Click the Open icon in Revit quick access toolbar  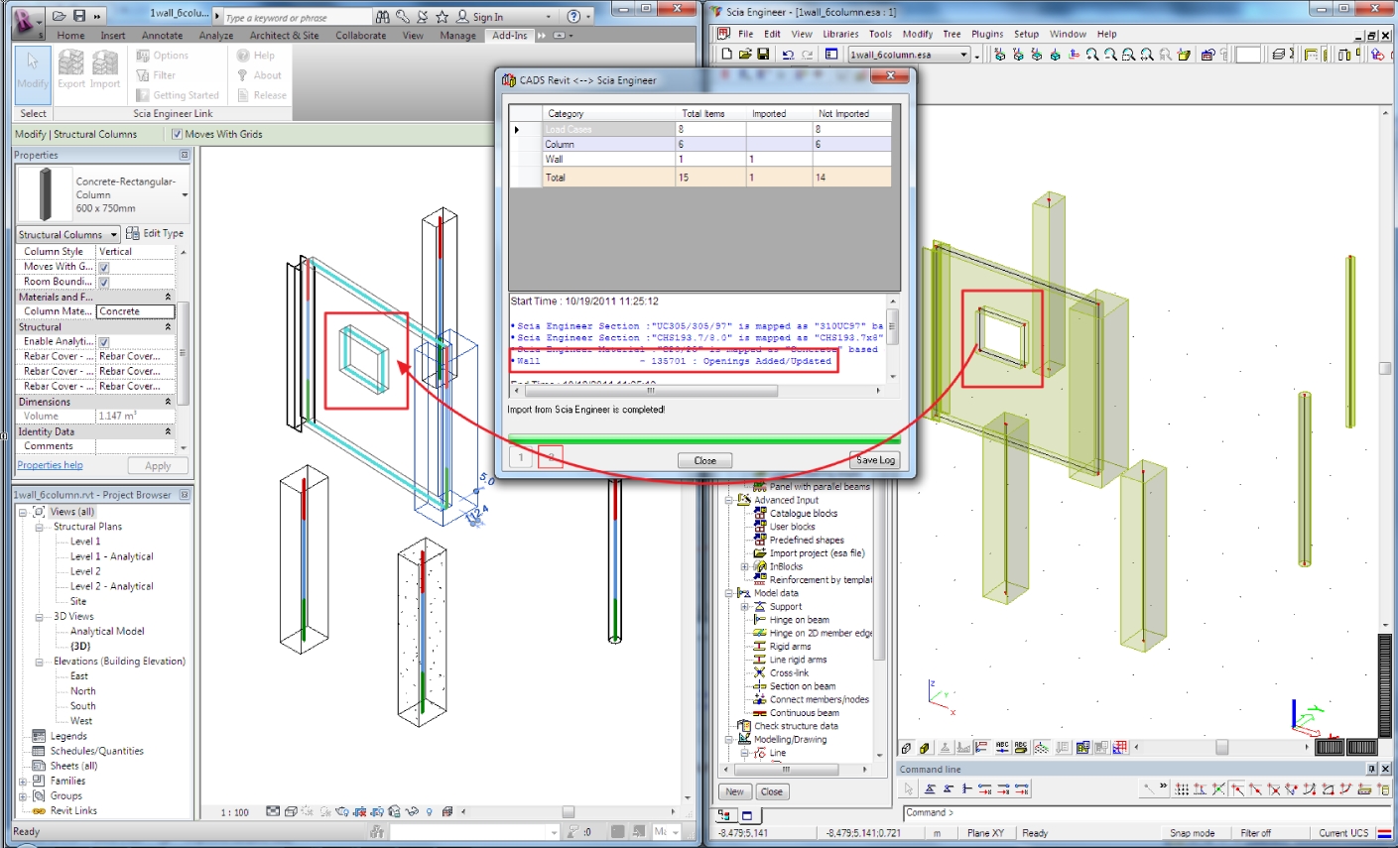click(x=60, y=16)
